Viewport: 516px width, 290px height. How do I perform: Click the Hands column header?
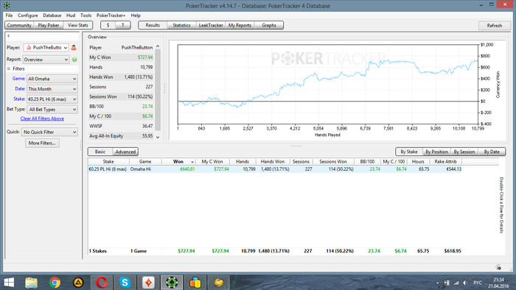pos(243,162)
